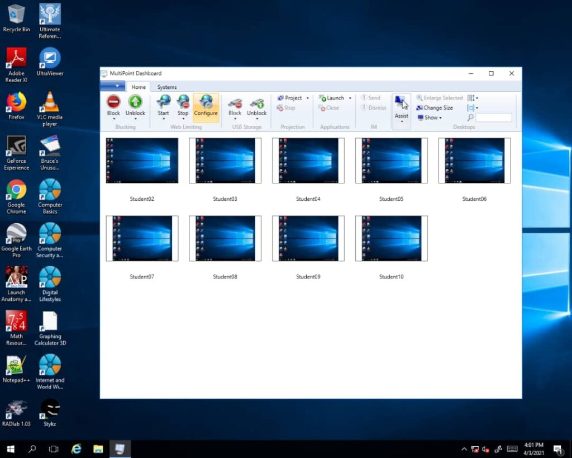
Task: Select the Google Chrome desktop icon
Action: tap(16, 196)
